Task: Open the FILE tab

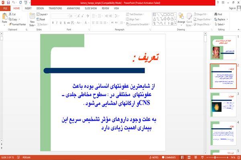Action: (x=5, y=8)
